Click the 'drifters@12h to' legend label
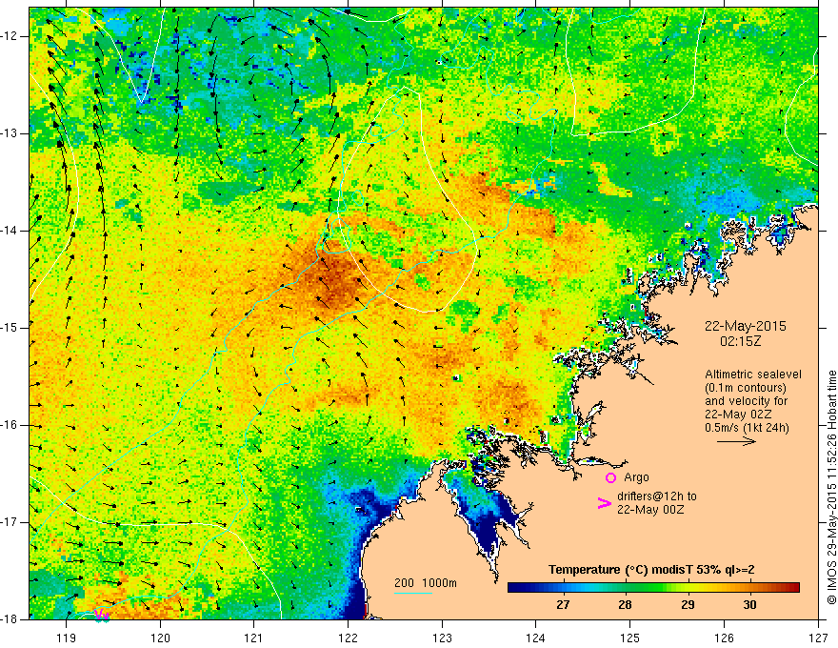This screenshot has height=648, width=838. tap(657, 496)
